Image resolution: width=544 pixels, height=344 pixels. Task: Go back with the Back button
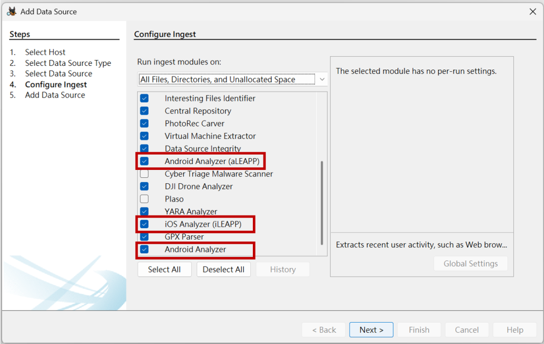pyautogui.click(x=324, y=330)
